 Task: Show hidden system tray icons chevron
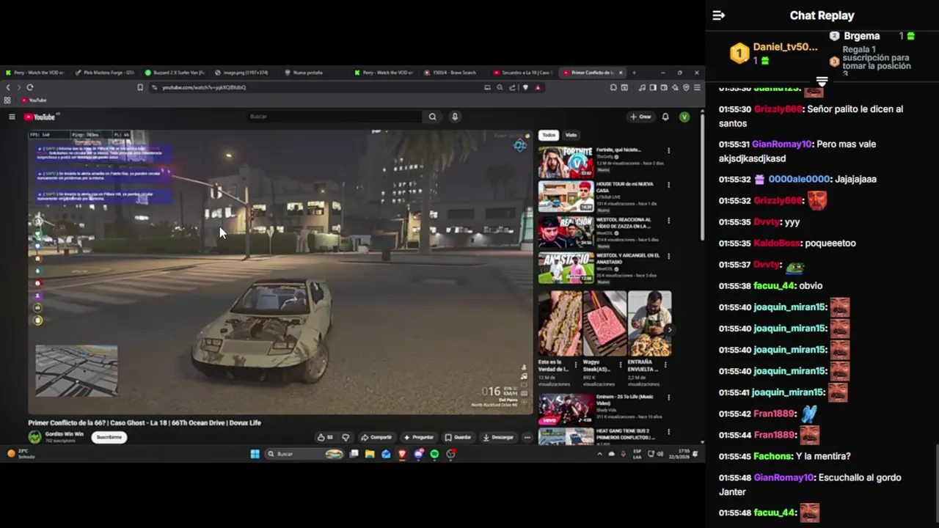[599, 454]
